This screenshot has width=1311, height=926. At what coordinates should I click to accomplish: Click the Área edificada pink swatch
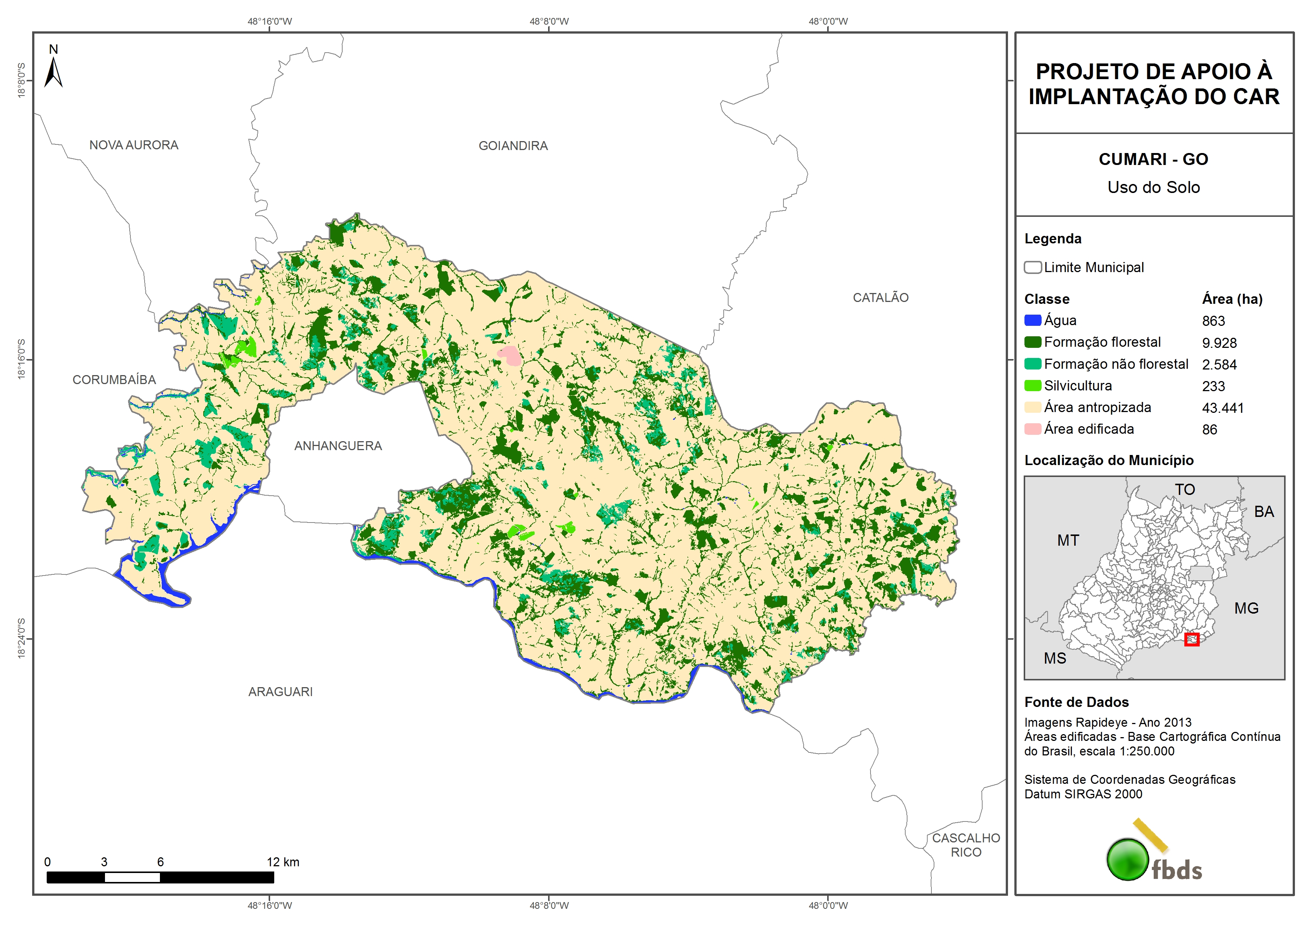1032,429
